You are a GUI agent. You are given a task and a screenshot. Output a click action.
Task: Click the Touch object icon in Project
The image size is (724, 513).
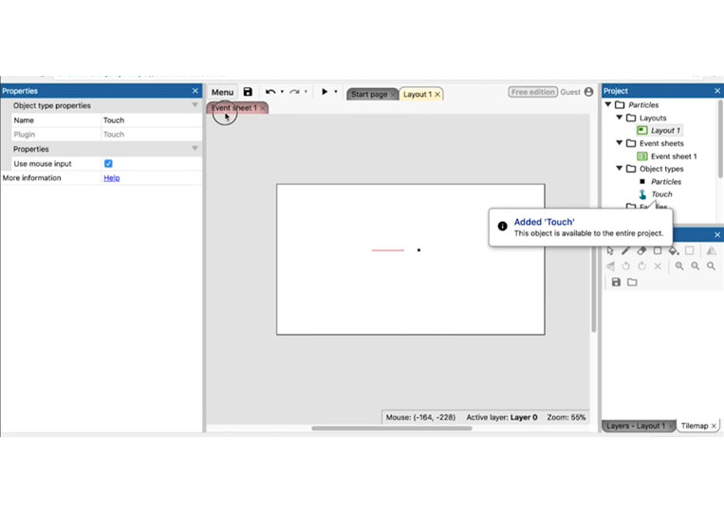pyautogui.click(x=642, y=194)
